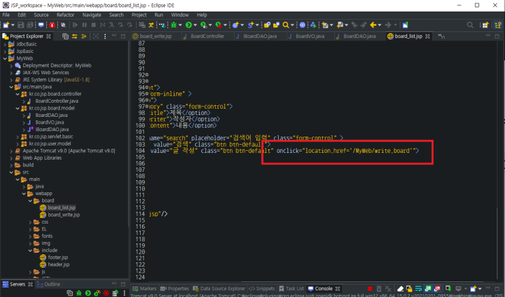Click the Pin Editor toolbar icon

pyautogui.click(x=405, y=24)
